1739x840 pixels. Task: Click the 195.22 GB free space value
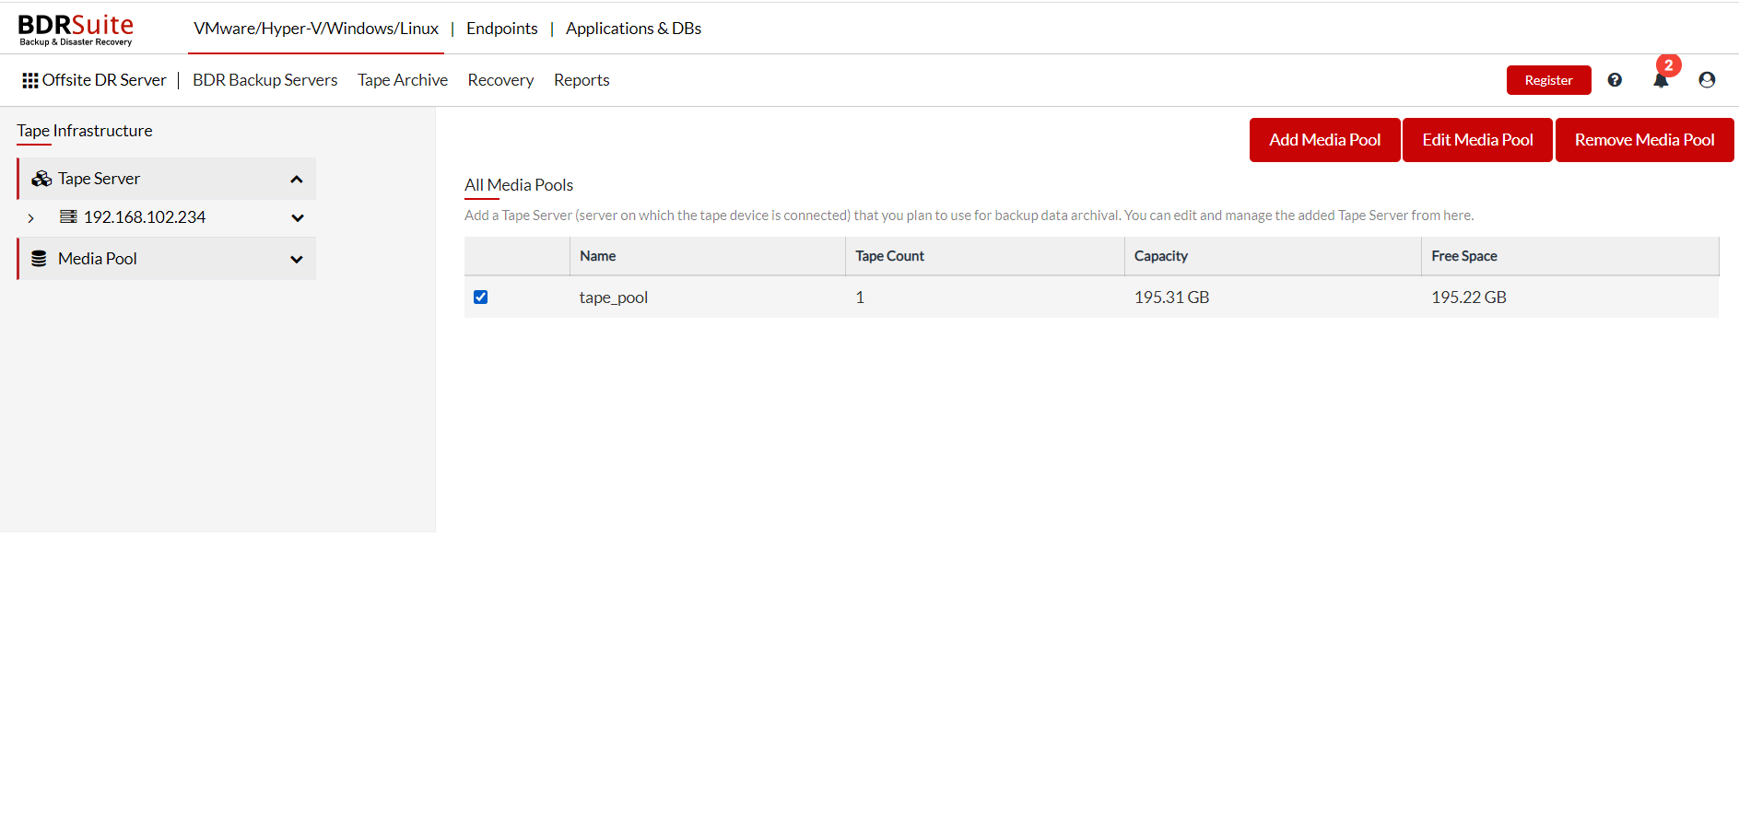[x=1469, y=297]
